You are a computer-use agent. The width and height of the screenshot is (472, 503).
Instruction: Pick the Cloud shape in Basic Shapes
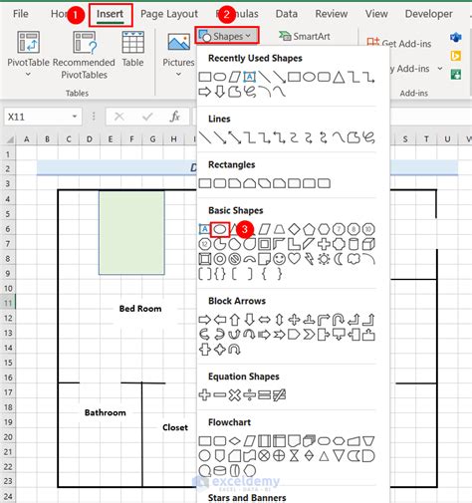tap(354, 259)
